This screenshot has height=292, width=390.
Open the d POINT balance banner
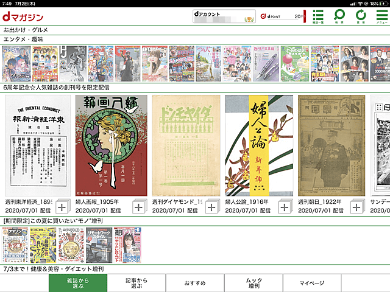[283, 16]
